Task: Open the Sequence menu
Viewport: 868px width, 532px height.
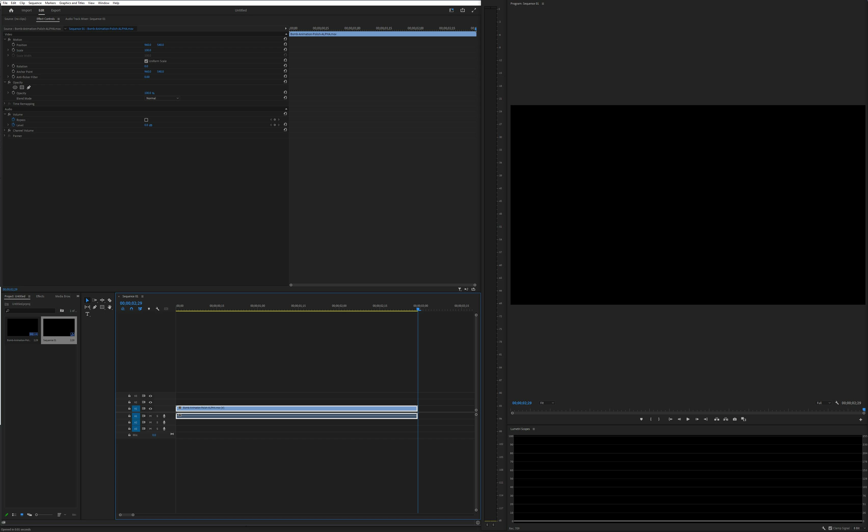Action: [35, 3]
